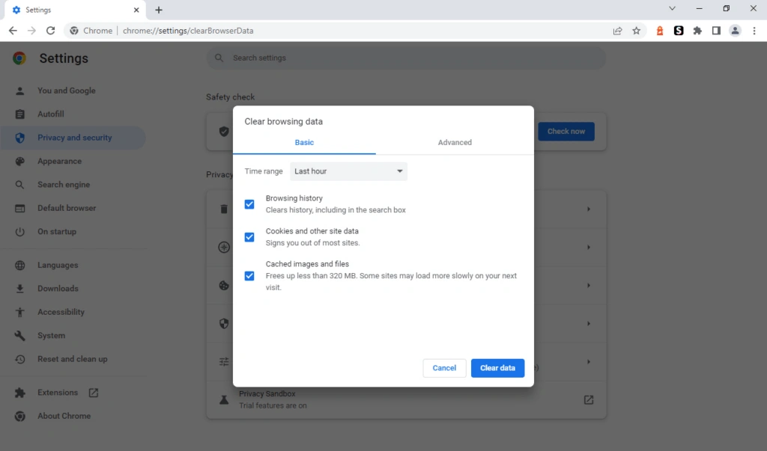Click the profile avatar icon

coord(735,31)
